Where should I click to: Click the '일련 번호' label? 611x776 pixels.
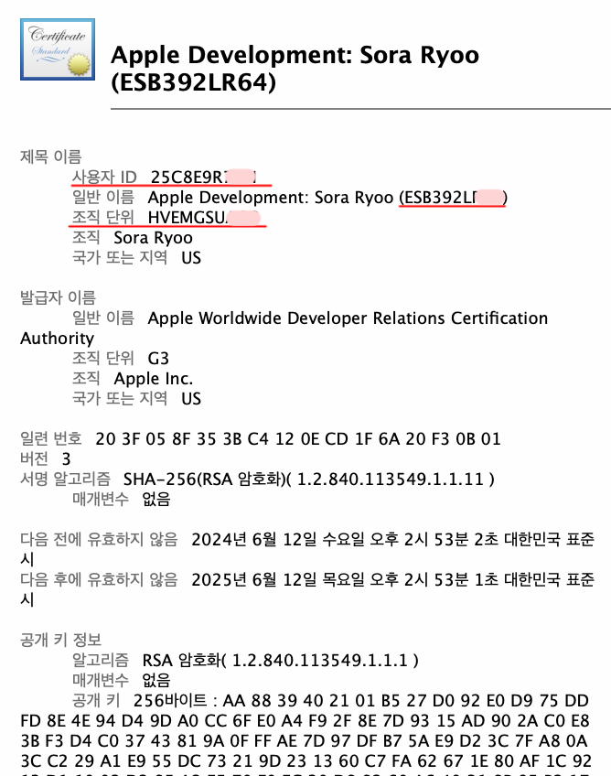[50, 439]
